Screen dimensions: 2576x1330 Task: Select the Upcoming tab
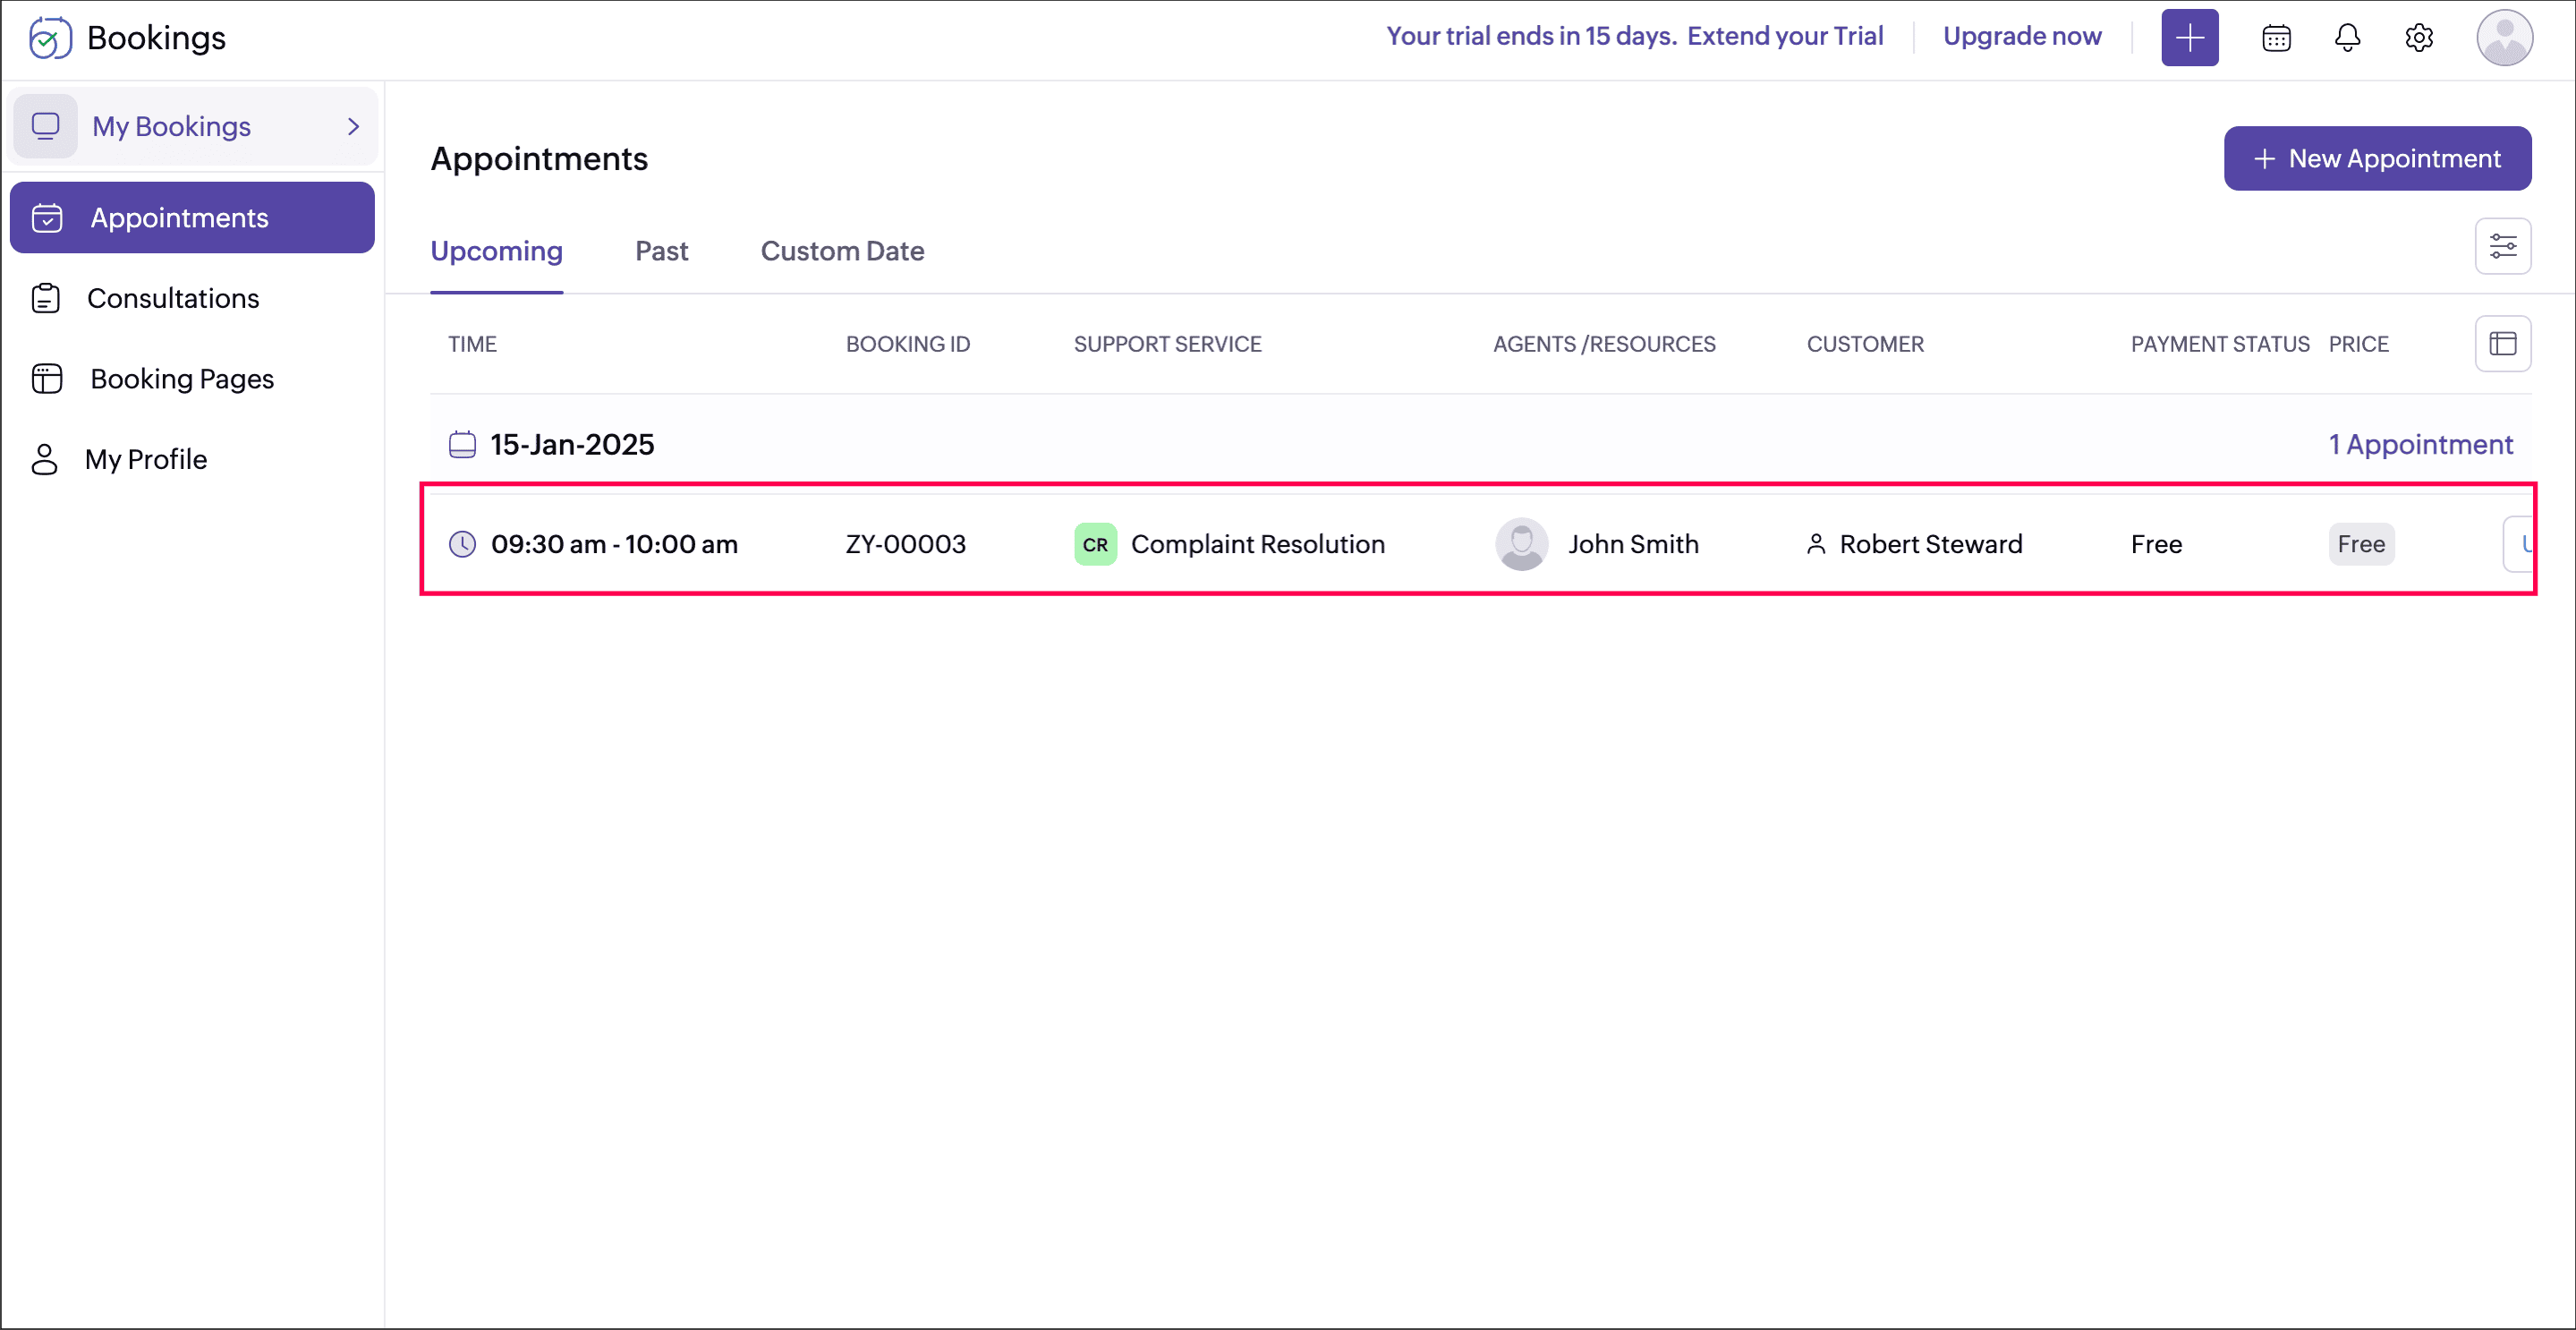496,251
